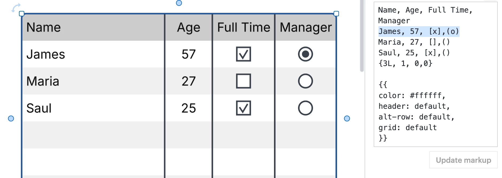Image resolution: width=502 pixels, height=178 pixels.
Task: Select Maria as Manager radio button
Action: point(306,81)
